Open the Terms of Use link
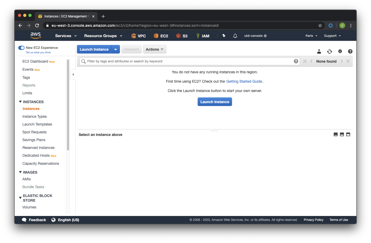The image size is (371, 243). point(339,220)
